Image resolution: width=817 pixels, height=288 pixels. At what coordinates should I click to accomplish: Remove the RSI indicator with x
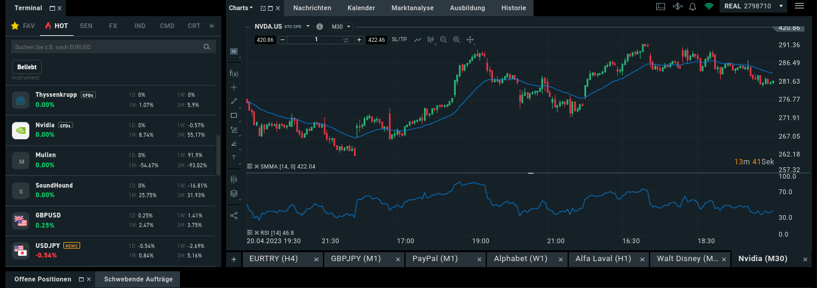[x=257, y=232]
